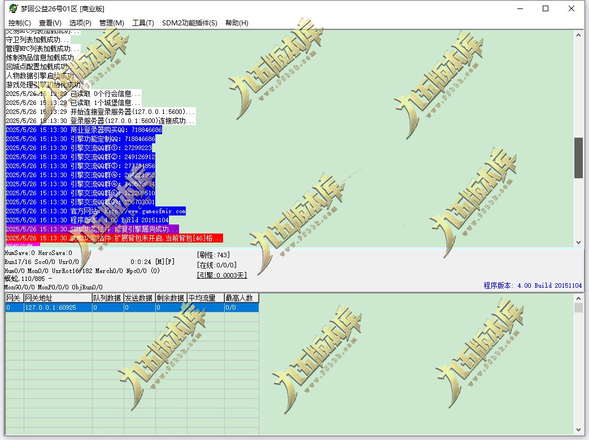This screenshot has width=589, height=440.
Task: Open the 帮助(H) menu
Action: point(237,23)
